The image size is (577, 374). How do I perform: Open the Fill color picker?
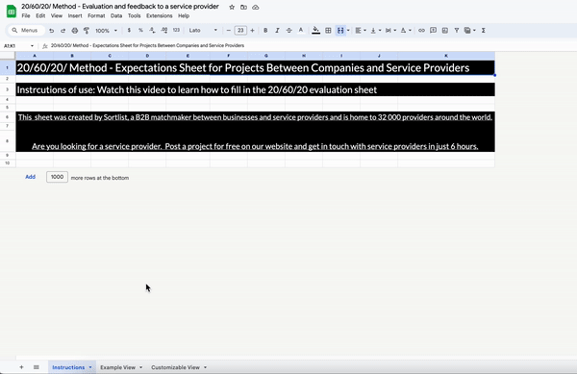tap(315, 31)
